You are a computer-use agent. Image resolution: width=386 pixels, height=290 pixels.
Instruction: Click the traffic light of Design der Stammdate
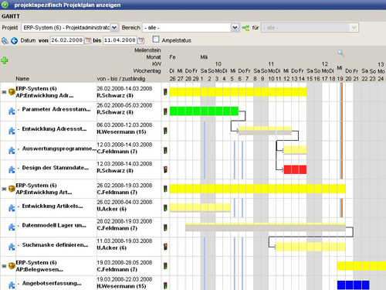[165, 169]
